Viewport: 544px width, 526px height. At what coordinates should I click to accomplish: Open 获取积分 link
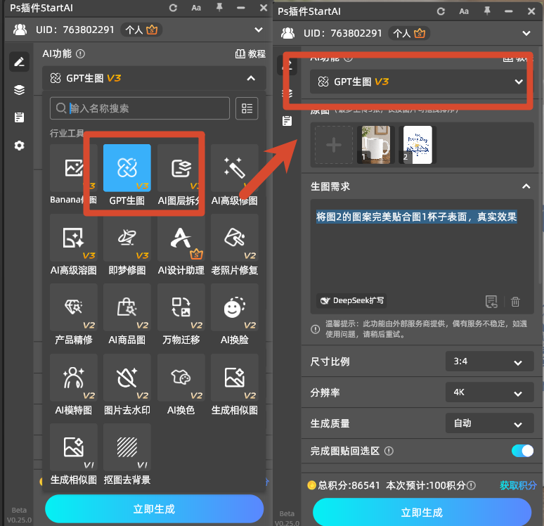point(518,485)
